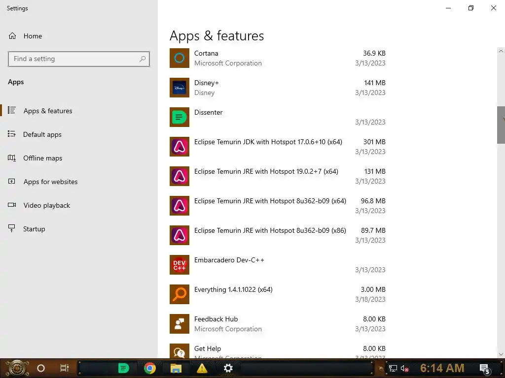Open File Explorer from taskbar
Viewport: 505px width, 378px height.
(x=176, y=368)
